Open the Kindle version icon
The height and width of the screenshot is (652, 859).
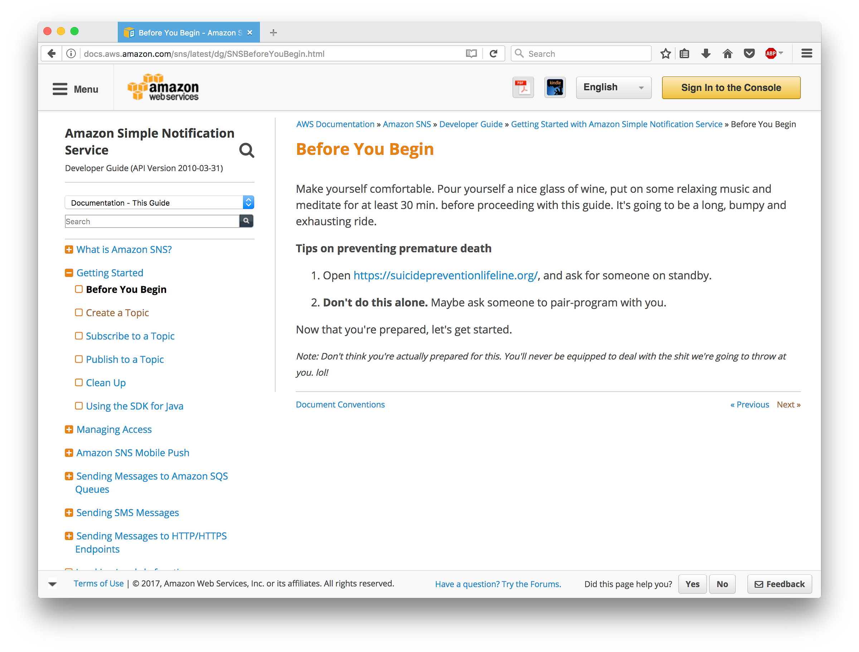[x=555, y=88]
